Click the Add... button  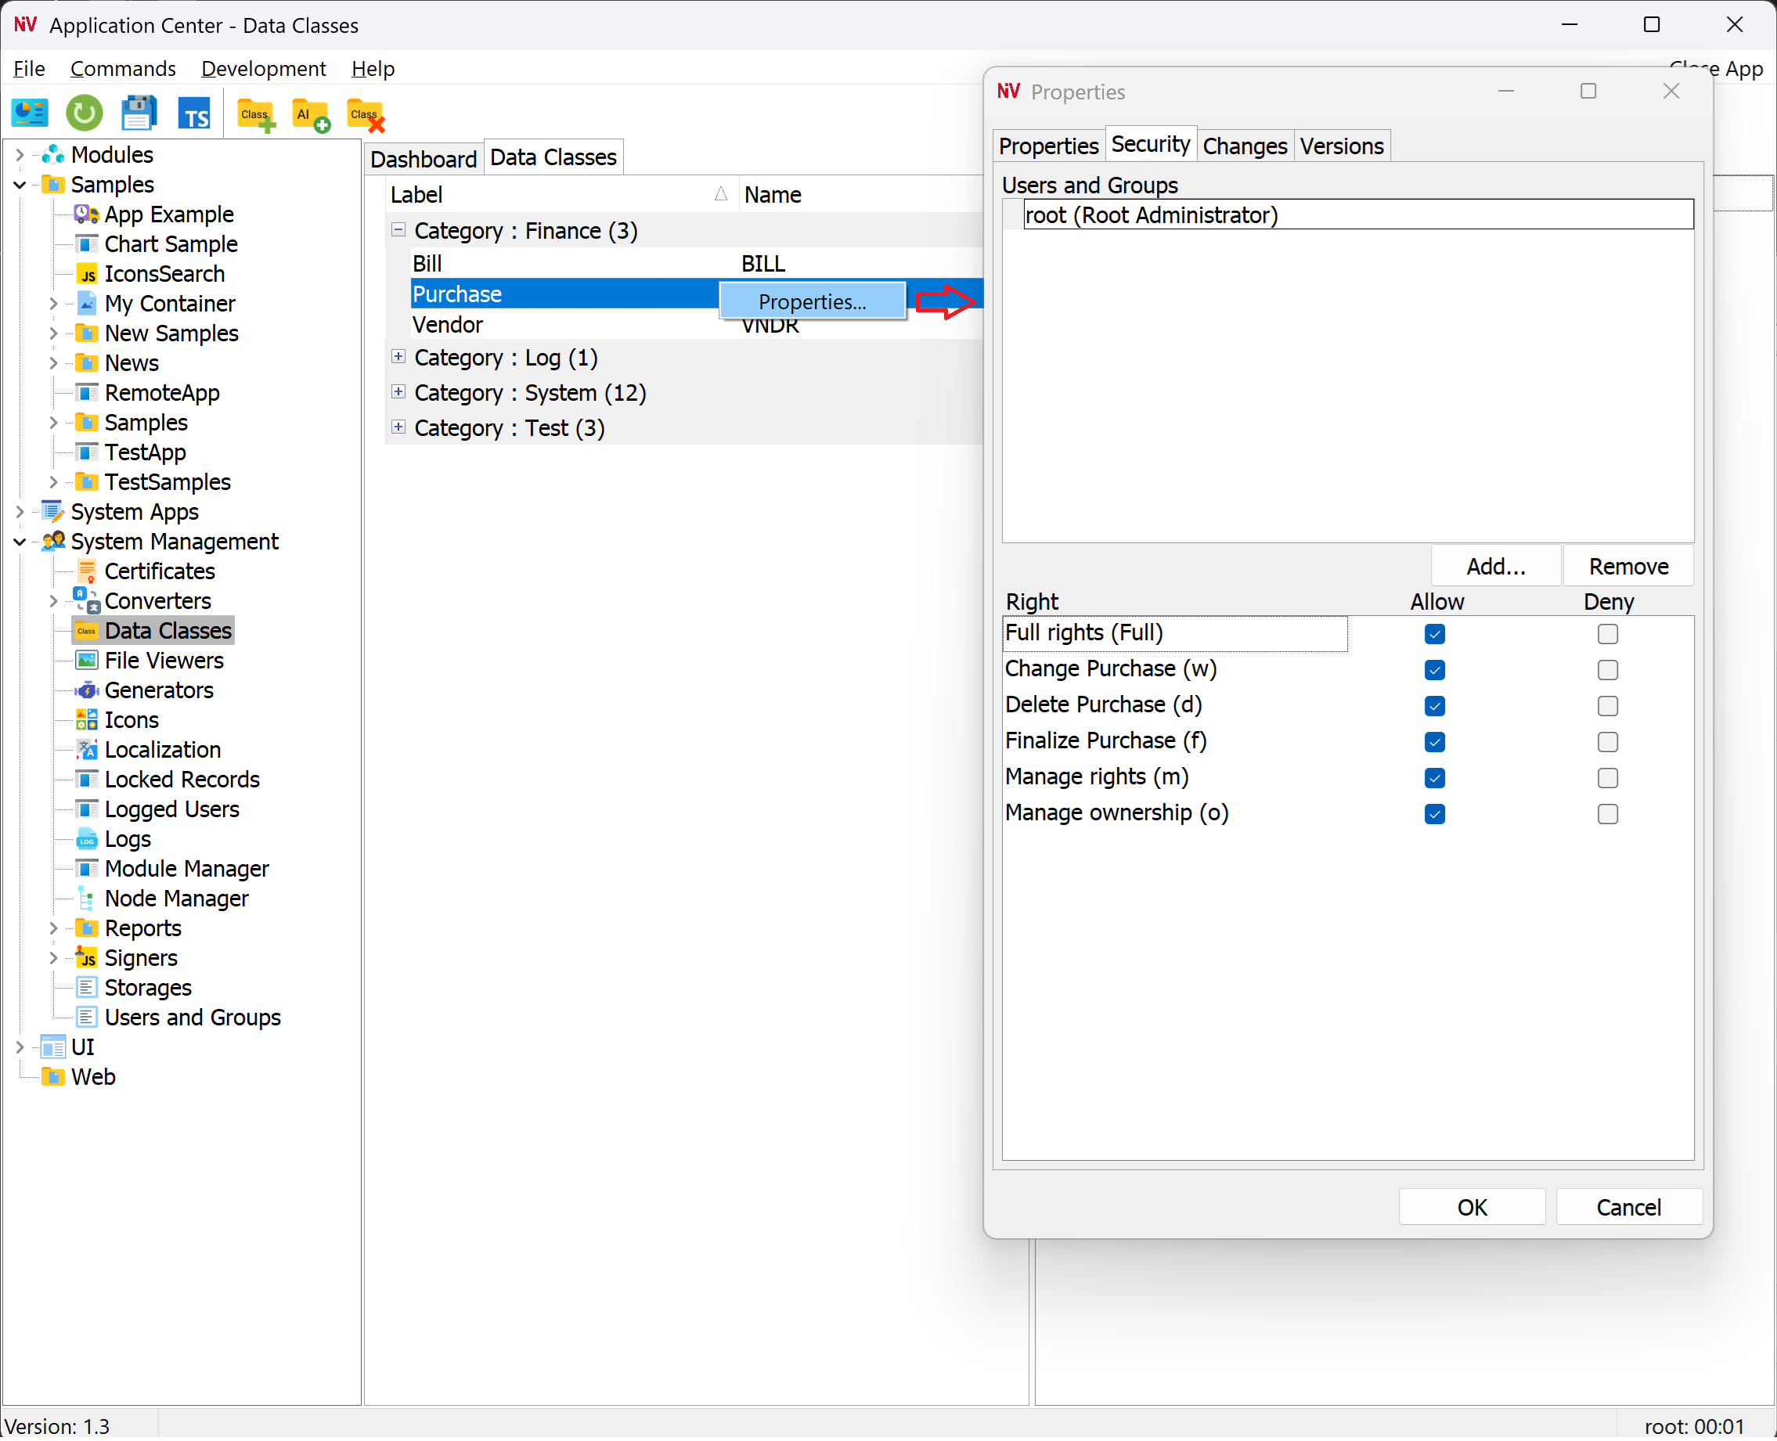click(x=1495, y=566)
